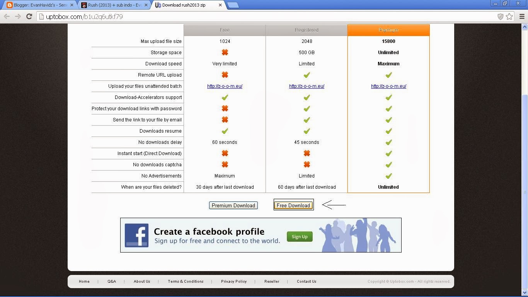
Task: Open a new tab button
Action: click(x=233, y=5)
